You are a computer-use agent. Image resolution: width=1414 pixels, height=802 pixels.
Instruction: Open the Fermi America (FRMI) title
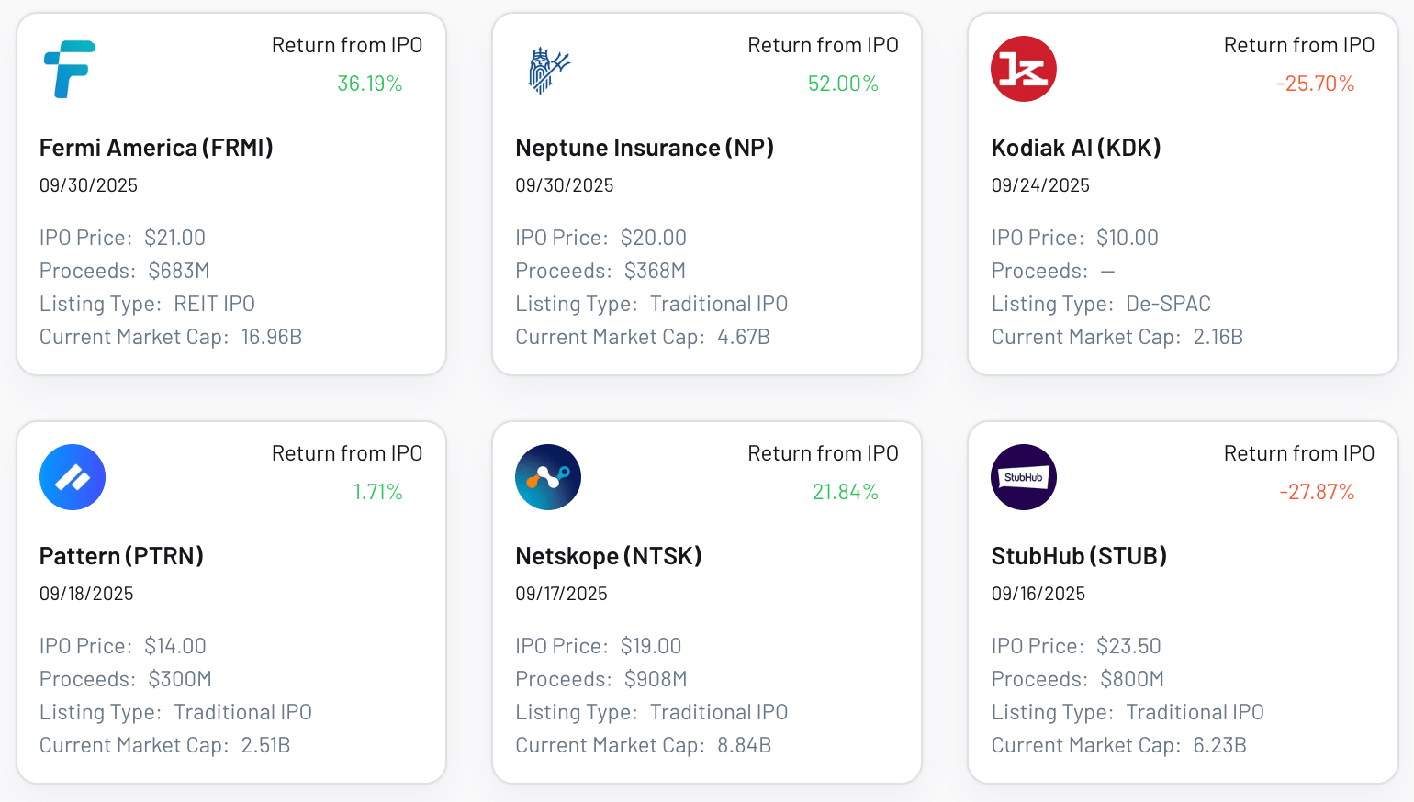[156, 148]
